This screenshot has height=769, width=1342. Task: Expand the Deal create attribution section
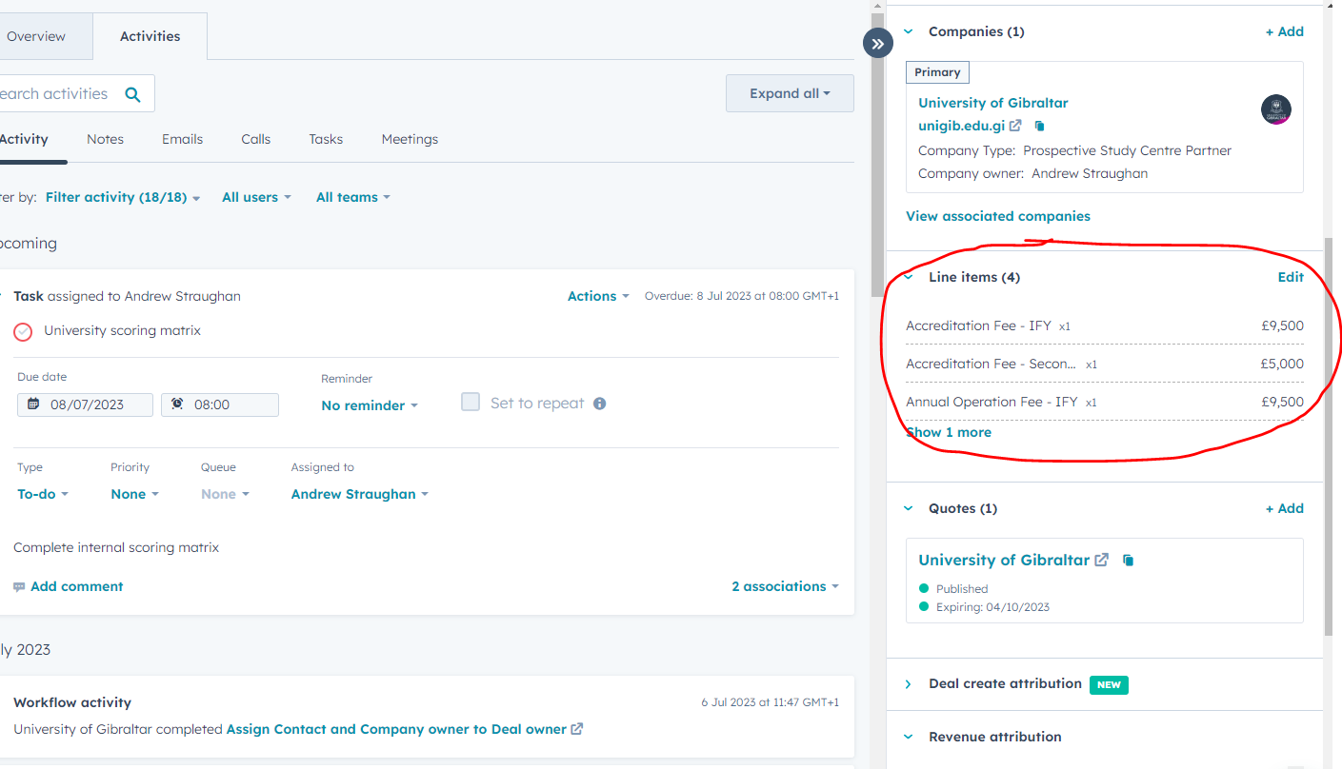(908, 684)
